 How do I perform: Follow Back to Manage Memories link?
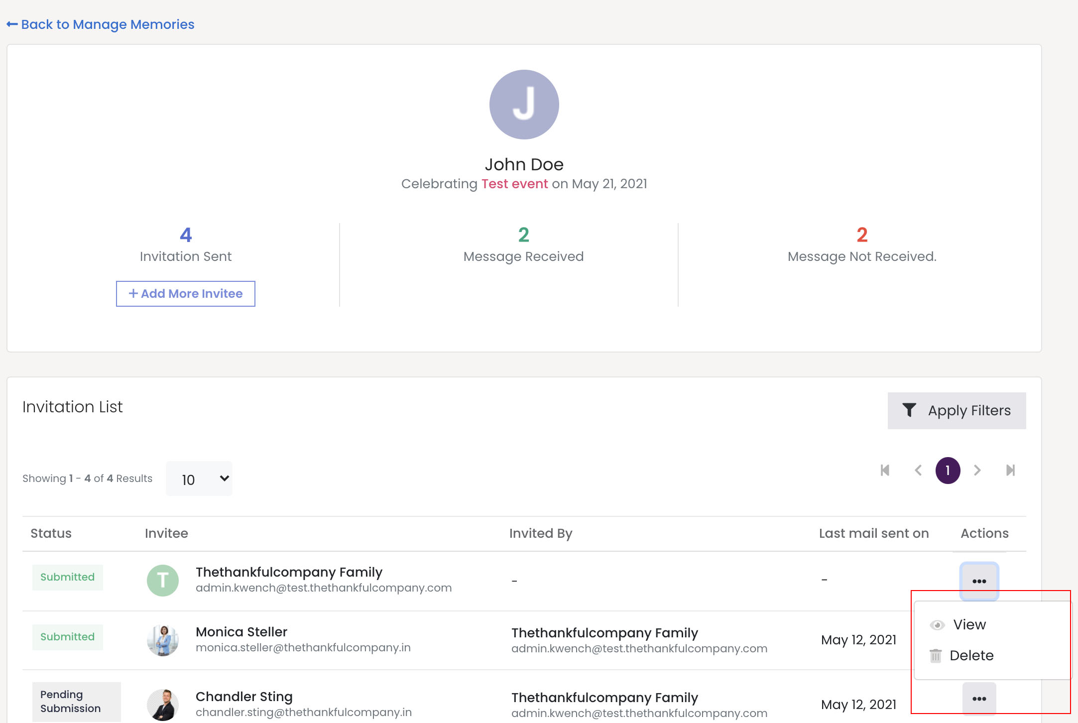[x=108, y=24]
